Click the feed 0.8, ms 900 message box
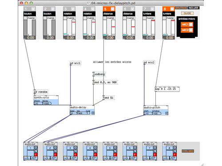This screenshot has height=166, width=222. [105, 82]
